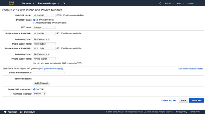
Task: Click the Create VPC button
Action: click(x=196, y=100)
